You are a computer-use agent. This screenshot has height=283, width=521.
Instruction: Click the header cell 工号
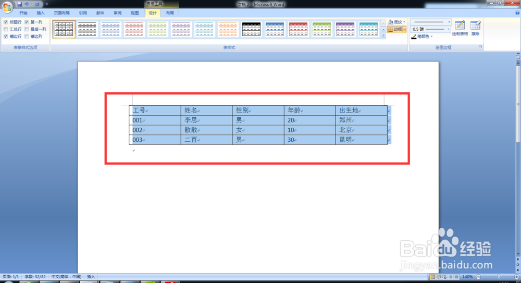155,110
